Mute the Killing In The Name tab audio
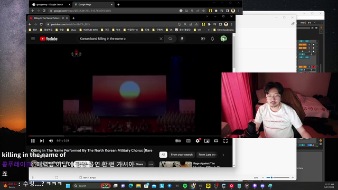Image resolution: width=338 pixels, height=190 pixels. tap(63, 18)
